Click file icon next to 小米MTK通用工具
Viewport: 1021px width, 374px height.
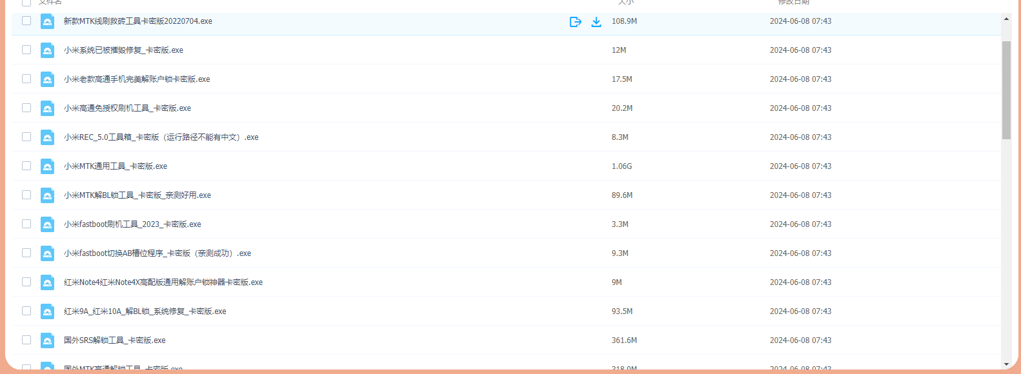(x=47, y=166)
